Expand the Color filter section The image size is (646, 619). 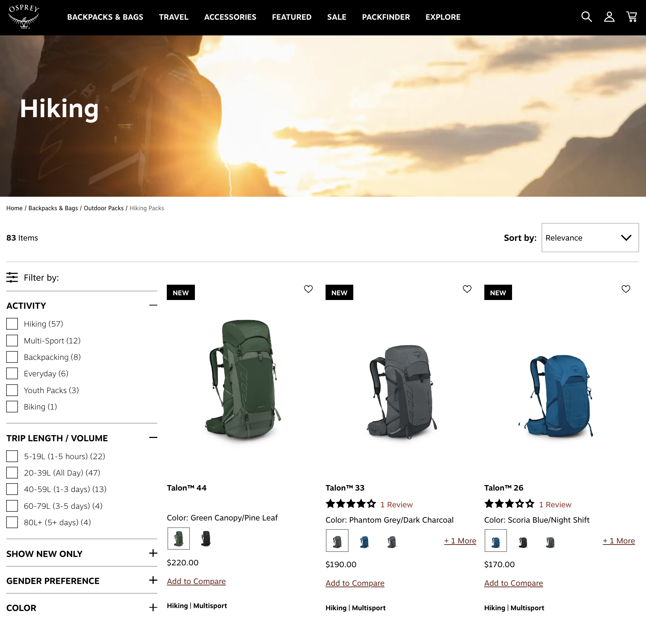[x=153, y=607]
